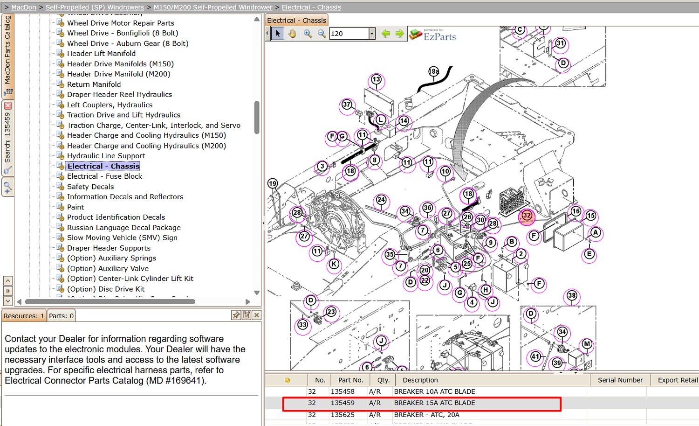
Task: Select the pointer arrow tool
Action: pos(278,34)
